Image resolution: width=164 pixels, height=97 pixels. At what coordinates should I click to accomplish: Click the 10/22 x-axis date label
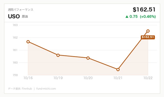(x=148, y=78)
